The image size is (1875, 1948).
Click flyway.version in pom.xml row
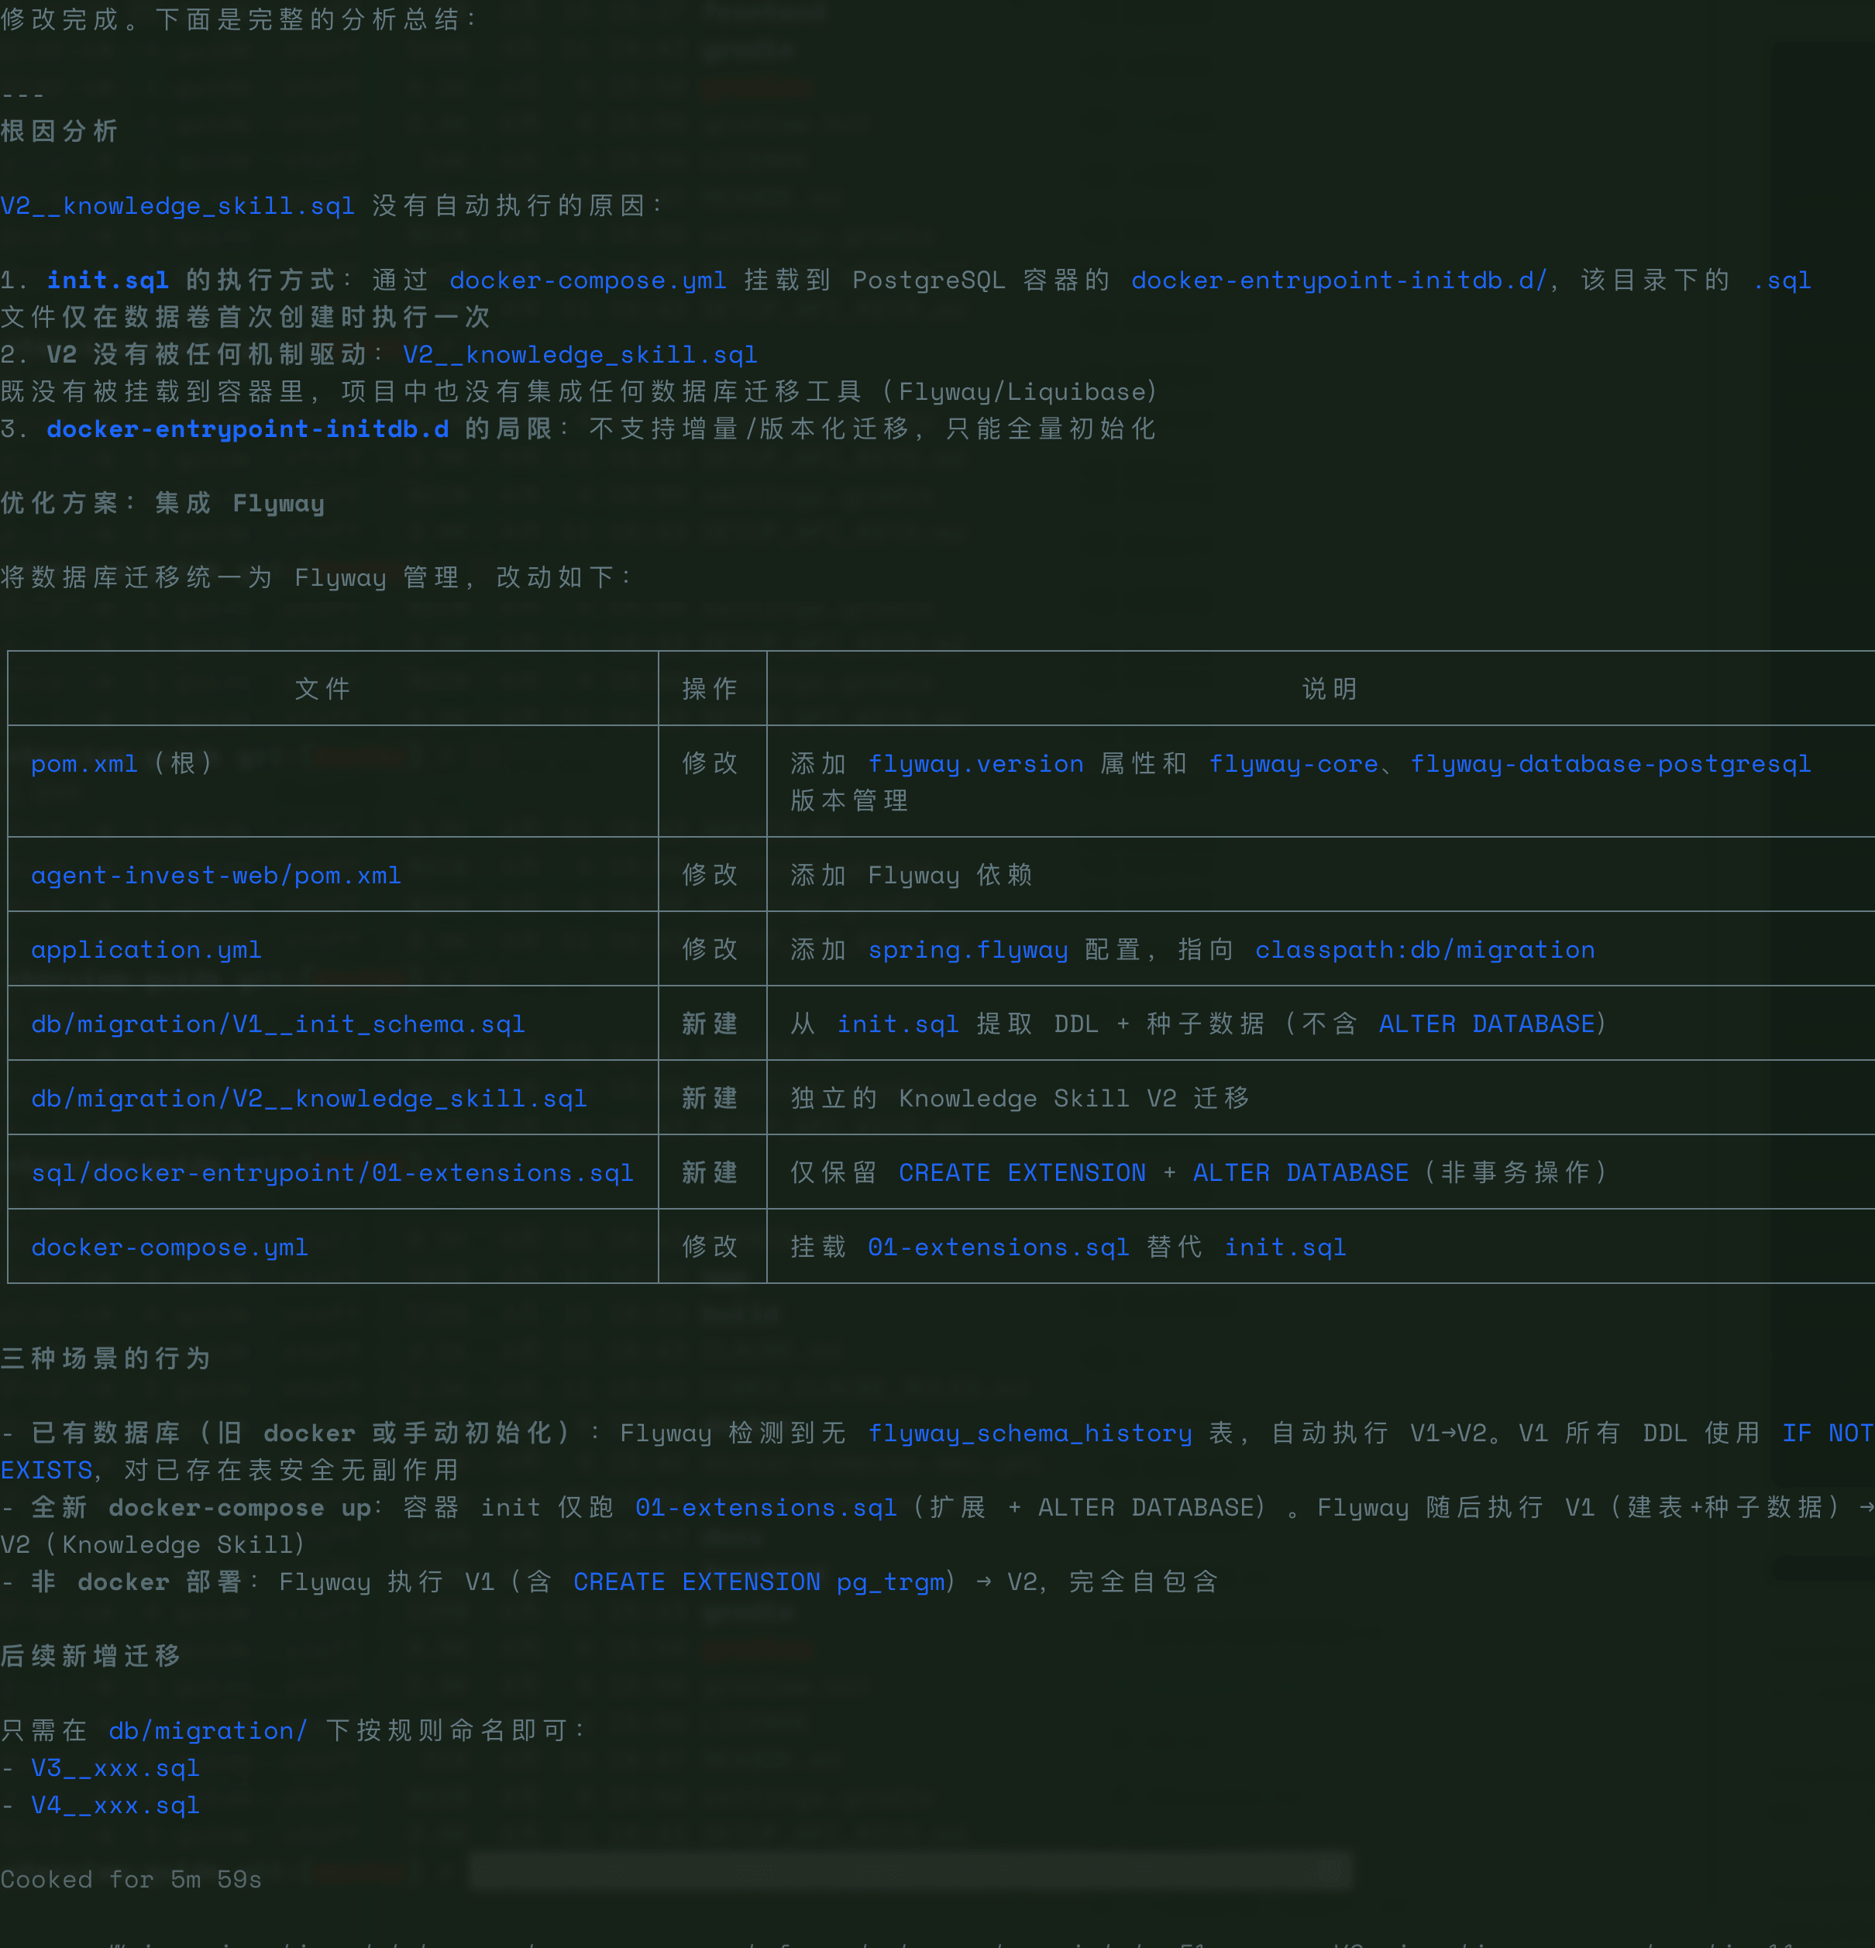pyautogui.click(x=975, y=763)
